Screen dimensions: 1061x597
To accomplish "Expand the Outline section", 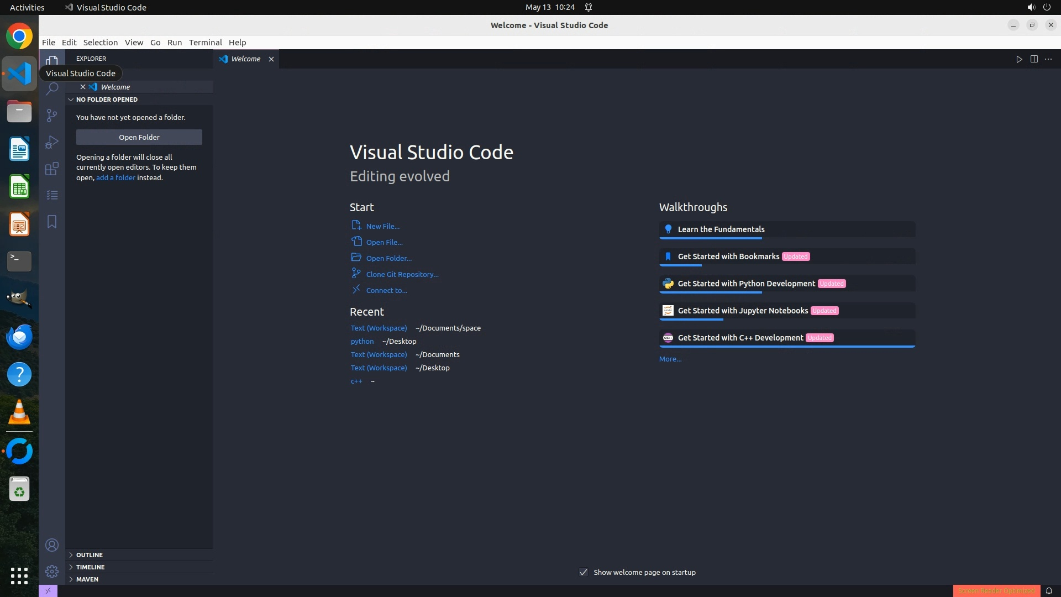I will click(90, 555).
